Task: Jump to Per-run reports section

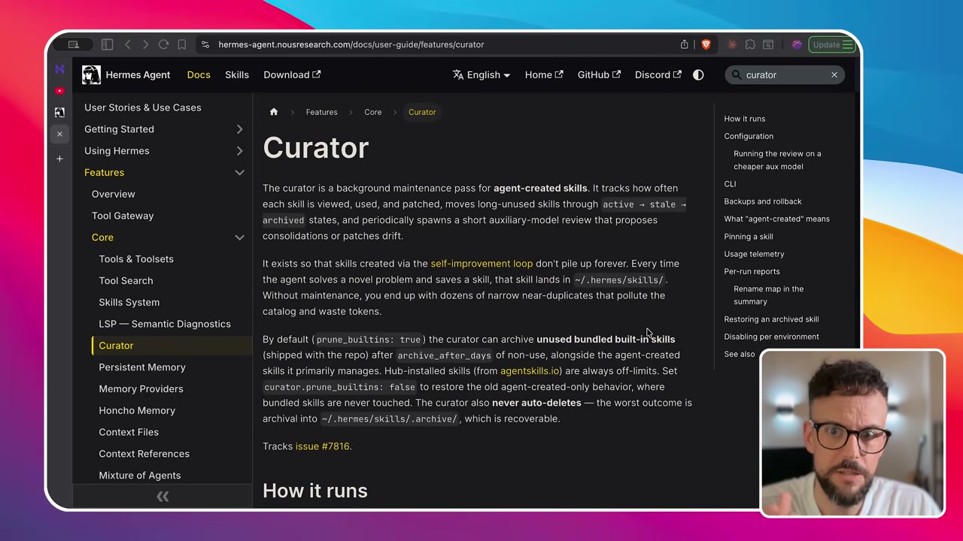Action: click(x=752, y=271)
